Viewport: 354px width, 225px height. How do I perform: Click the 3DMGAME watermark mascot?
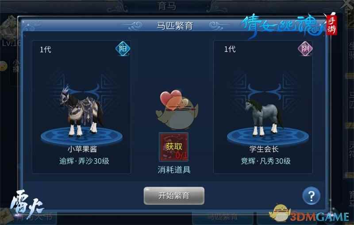pos(280,213)
